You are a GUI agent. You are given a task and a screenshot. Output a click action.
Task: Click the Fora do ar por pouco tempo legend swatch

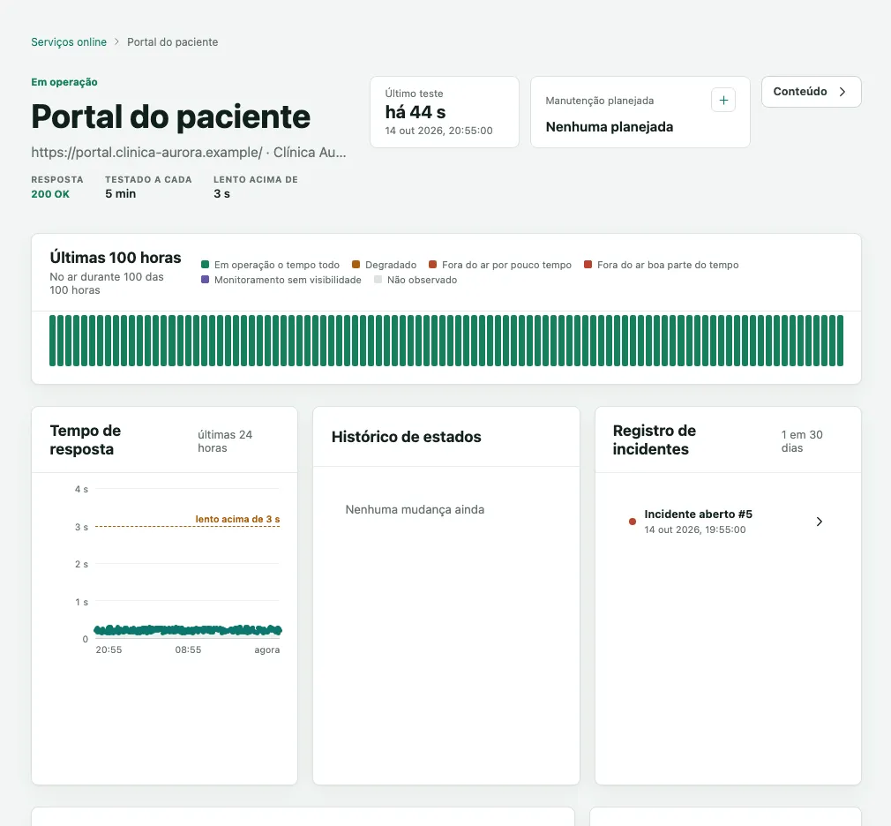(433, 265)
